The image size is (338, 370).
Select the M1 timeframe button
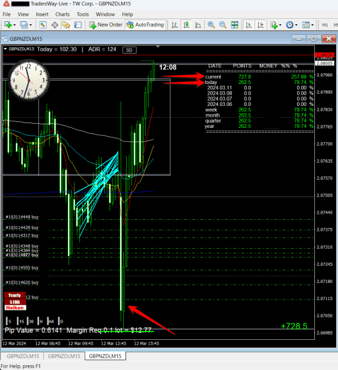325,25
